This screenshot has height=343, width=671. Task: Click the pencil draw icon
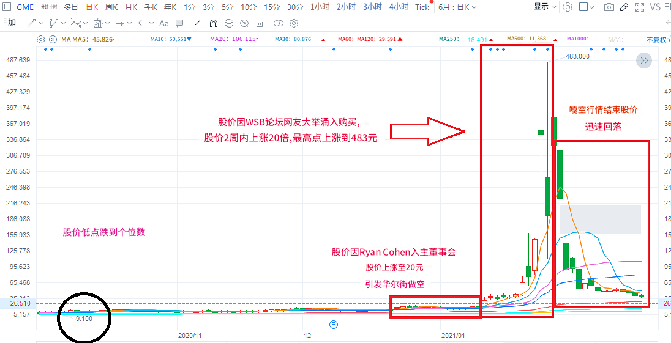(x=624, y=7)
